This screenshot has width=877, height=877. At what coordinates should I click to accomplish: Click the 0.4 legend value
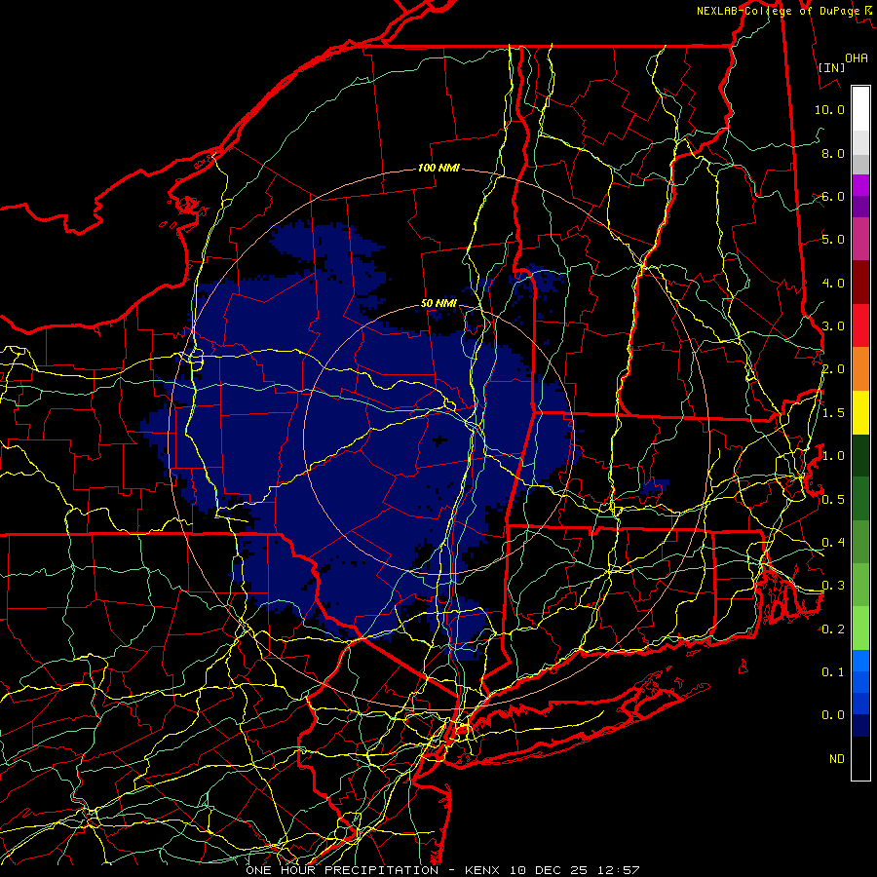coord(833,543)
